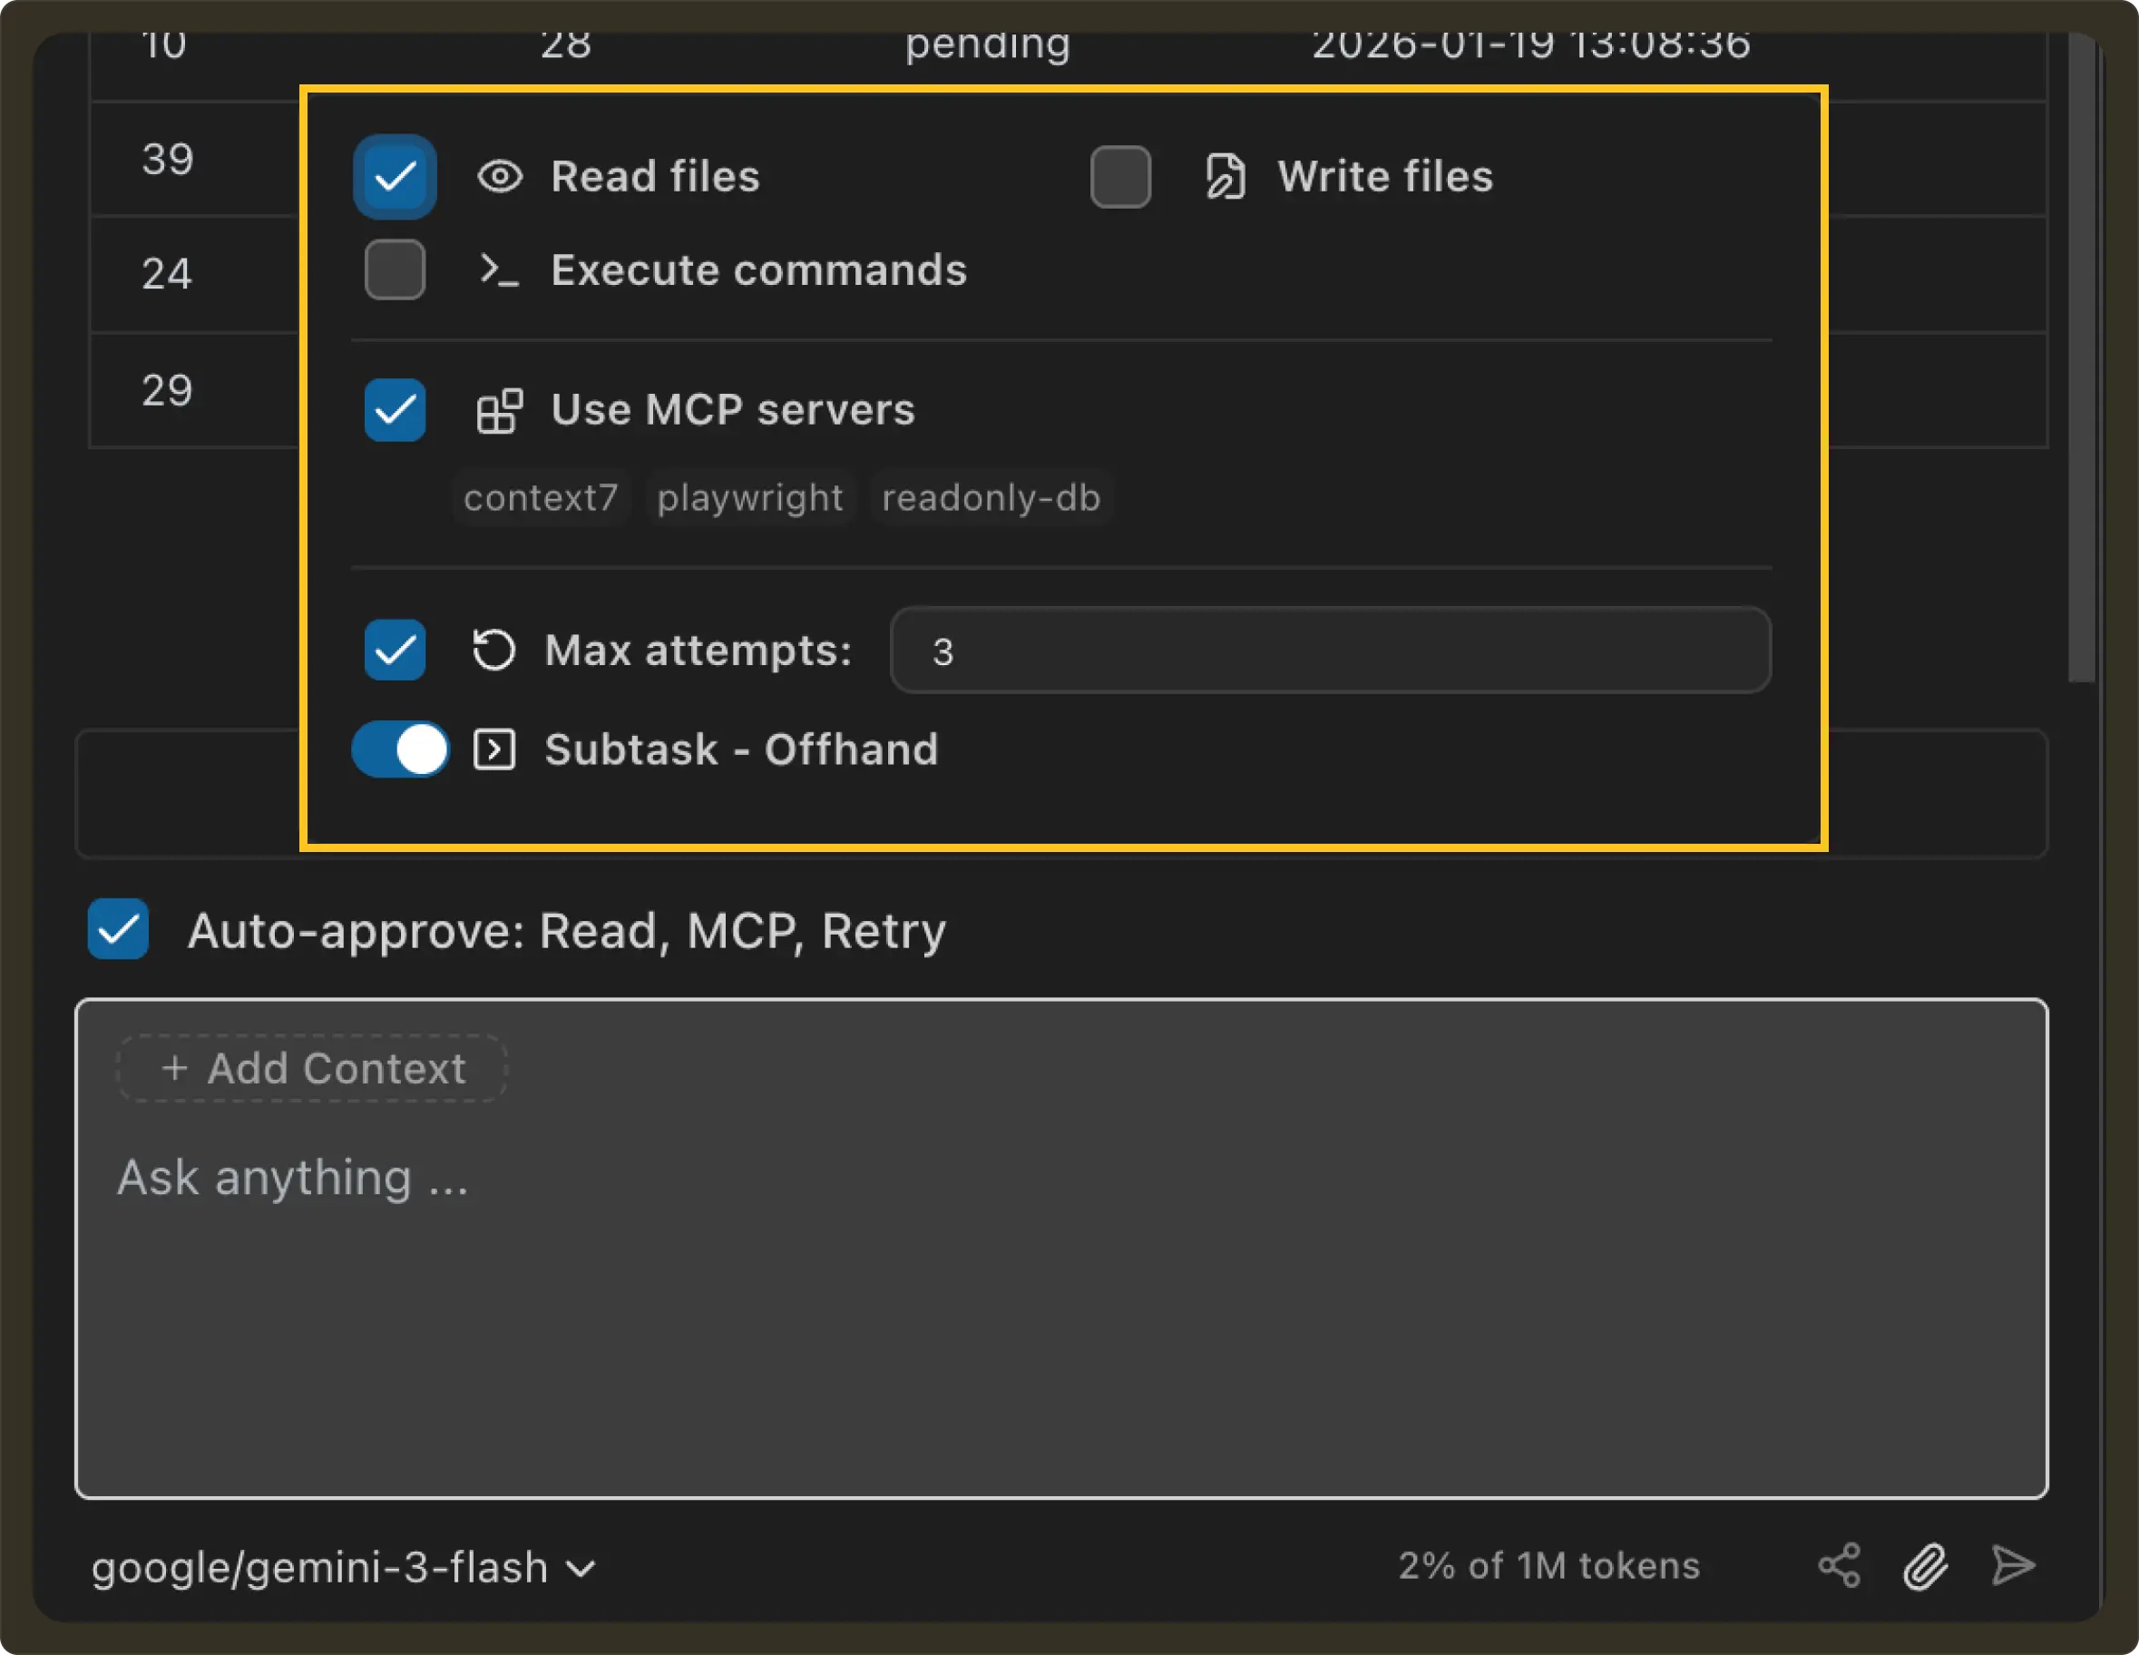This screenshot has height=1655, width=2139.
Task: Enable the Execute commands checkbox
Action: coord(395,269)
